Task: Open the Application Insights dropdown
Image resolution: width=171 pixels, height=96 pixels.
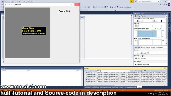Action: click(131, 7)
